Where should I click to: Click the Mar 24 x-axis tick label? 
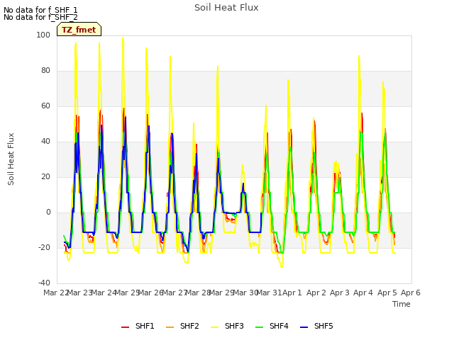[x=104, y=293]
